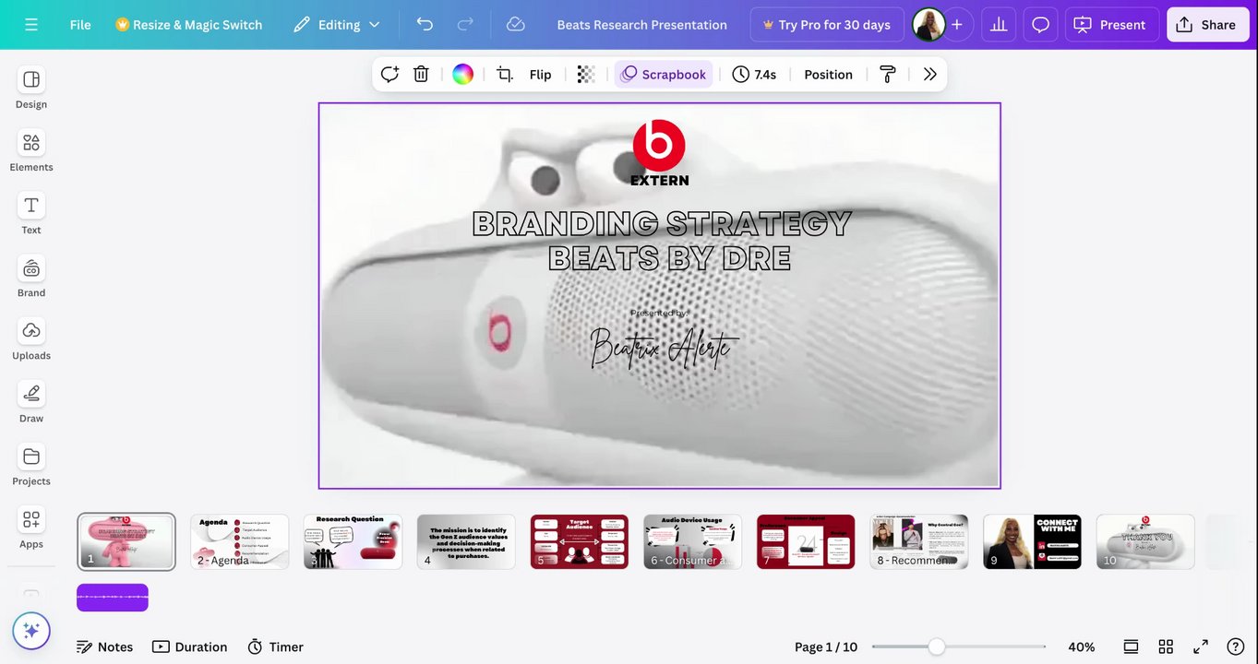Open the Duration settings
1258x664 pixels.
tap(190, 647)
